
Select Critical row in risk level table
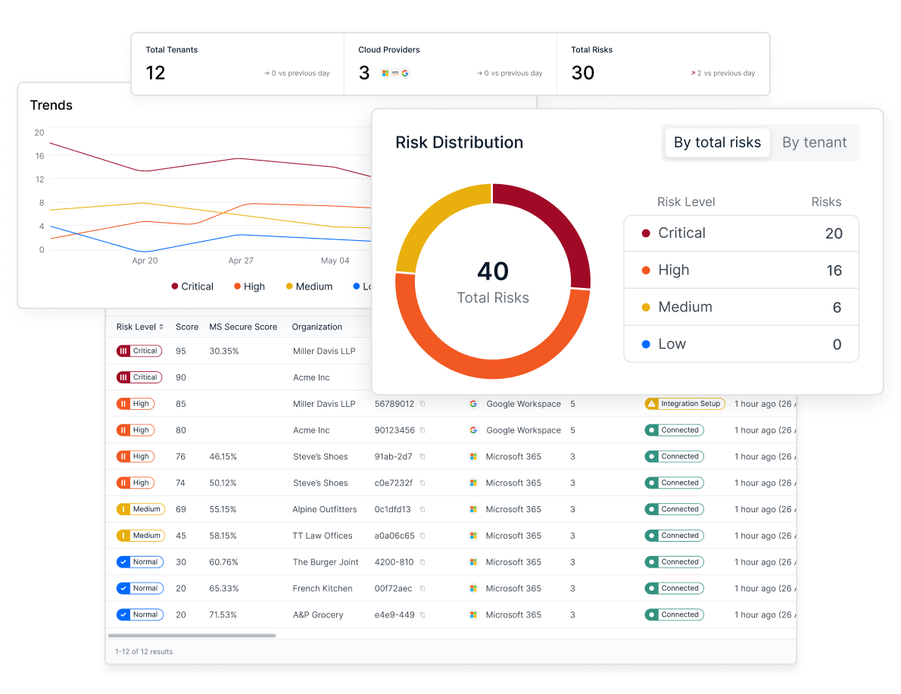click(741, 233)
